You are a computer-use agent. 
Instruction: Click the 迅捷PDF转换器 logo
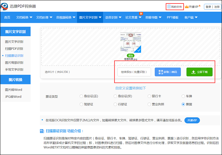click(x=20, y=6)
